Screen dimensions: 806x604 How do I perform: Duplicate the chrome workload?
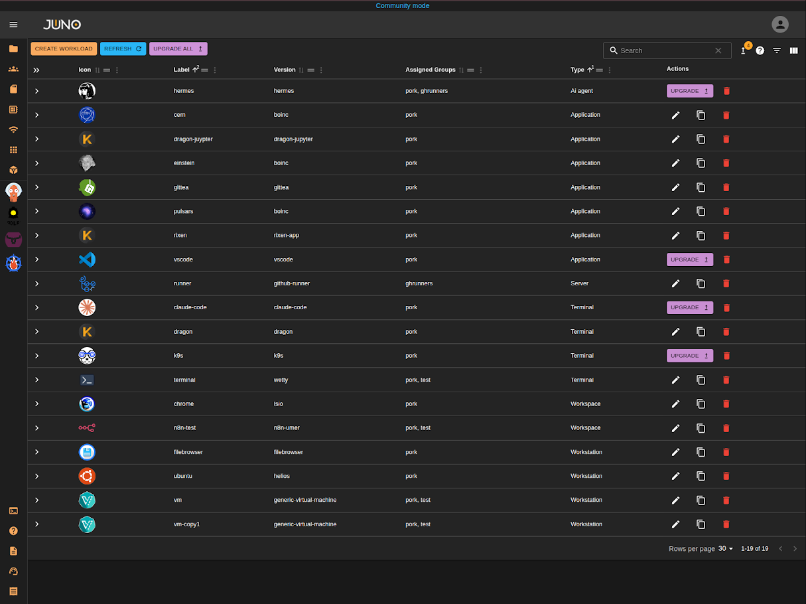(x=701, y=404)
